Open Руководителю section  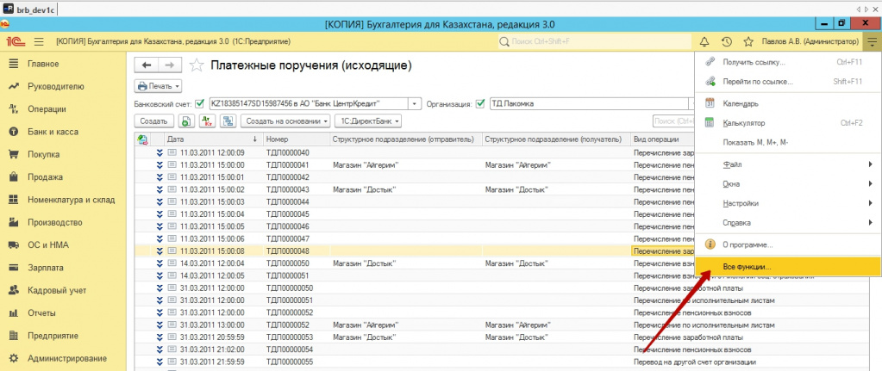[x=56, y=86]
